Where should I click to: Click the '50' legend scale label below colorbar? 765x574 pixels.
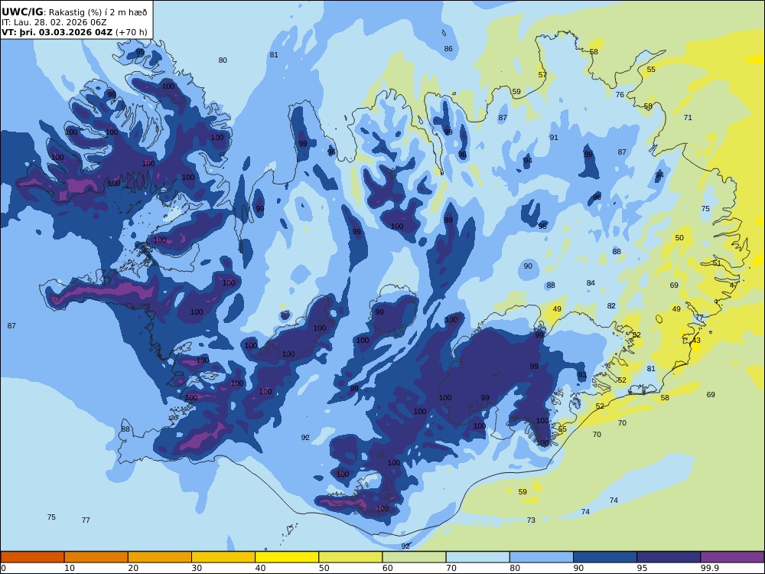click(x=324, y=568)
